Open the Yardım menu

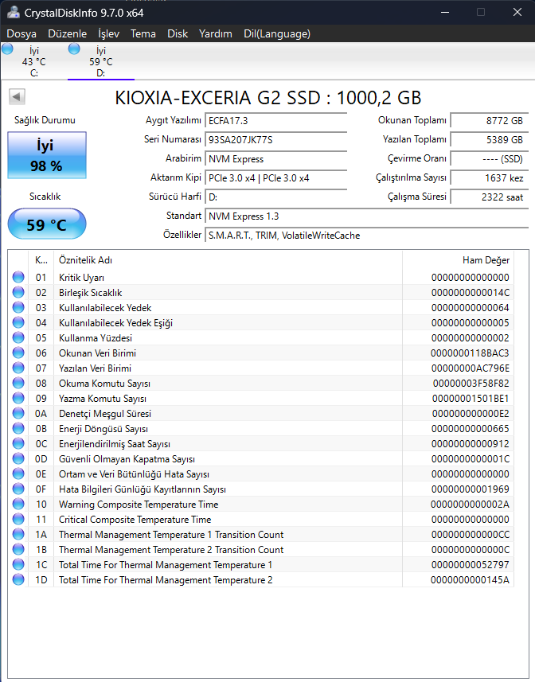215,33
